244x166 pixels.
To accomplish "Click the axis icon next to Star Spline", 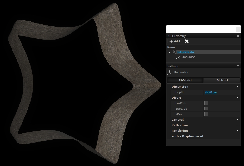I will [178, 57].
